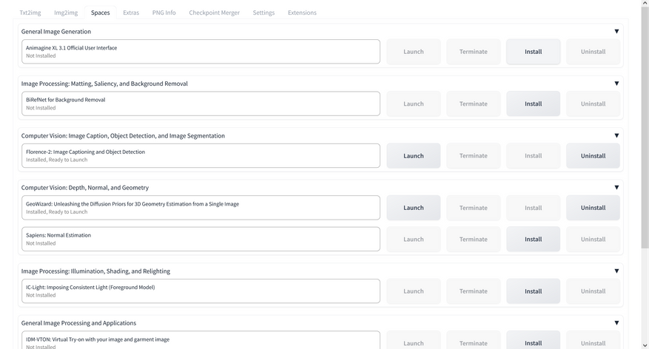Launch Florence-2 Image Captioning space
The image size is (649, 349).
413,156
